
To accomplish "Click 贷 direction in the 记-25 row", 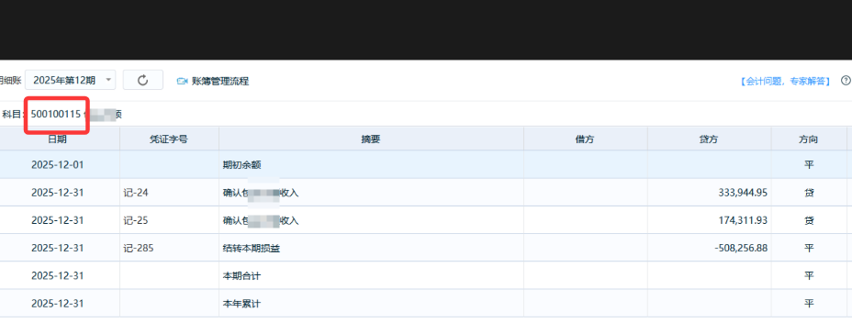I will pyautogui.click(x=809, y=220).
